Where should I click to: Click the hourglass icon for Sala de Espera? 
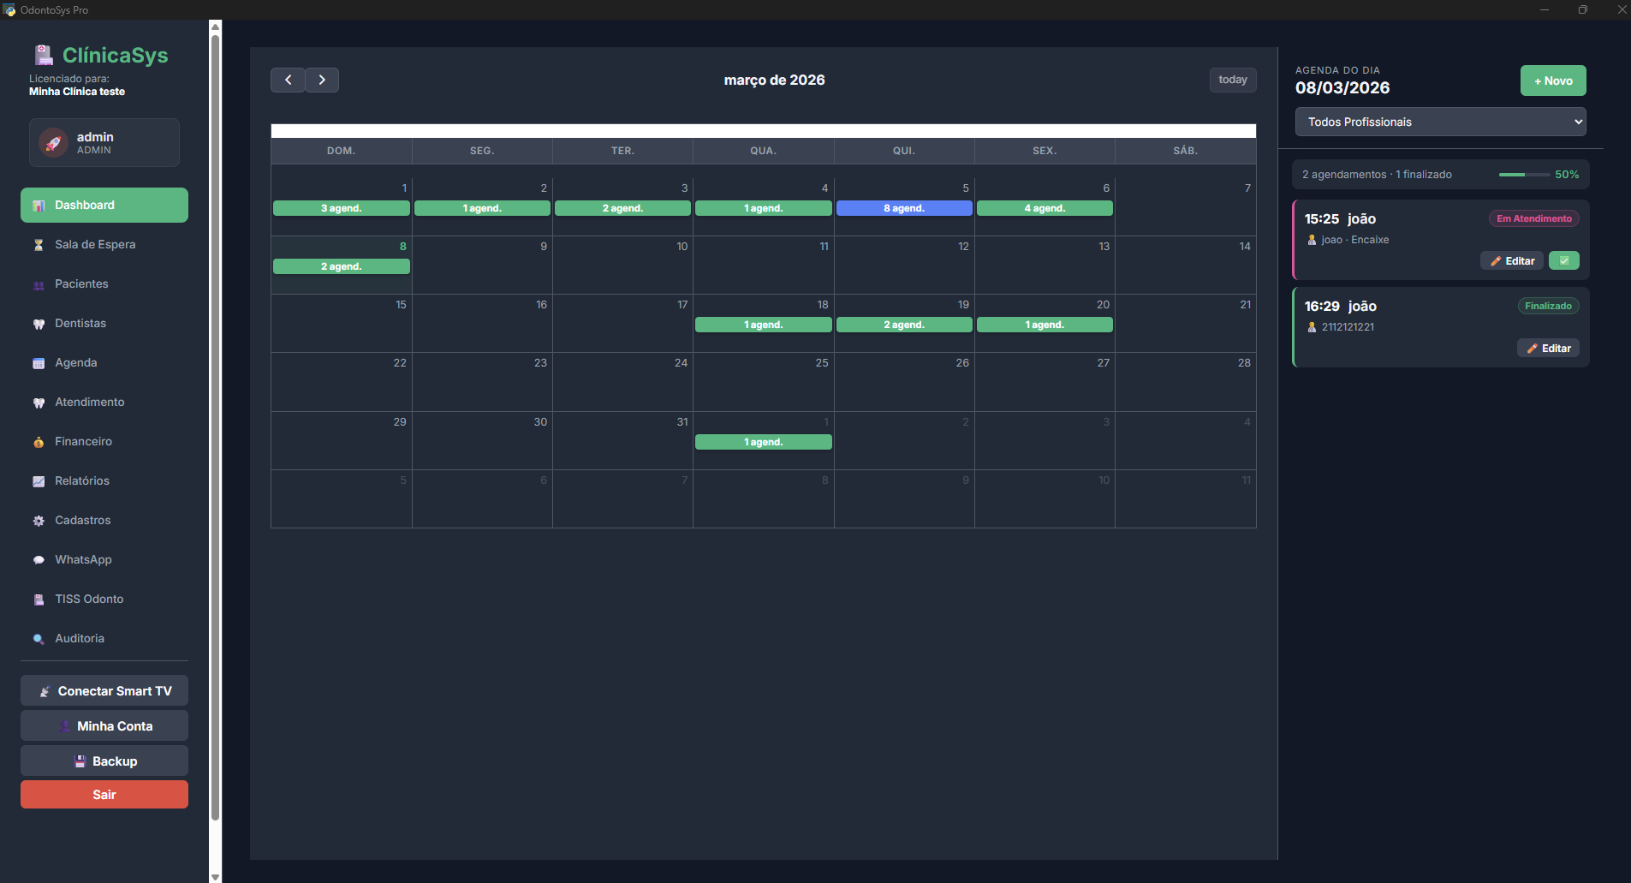(39, 245)
